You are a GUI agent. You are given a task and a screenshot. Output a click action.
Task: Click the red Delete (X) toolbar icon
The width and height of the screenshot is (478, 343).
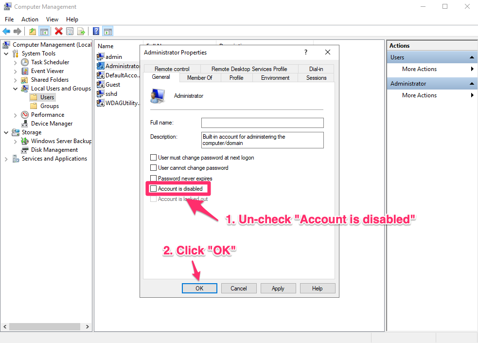click(58, 31)
